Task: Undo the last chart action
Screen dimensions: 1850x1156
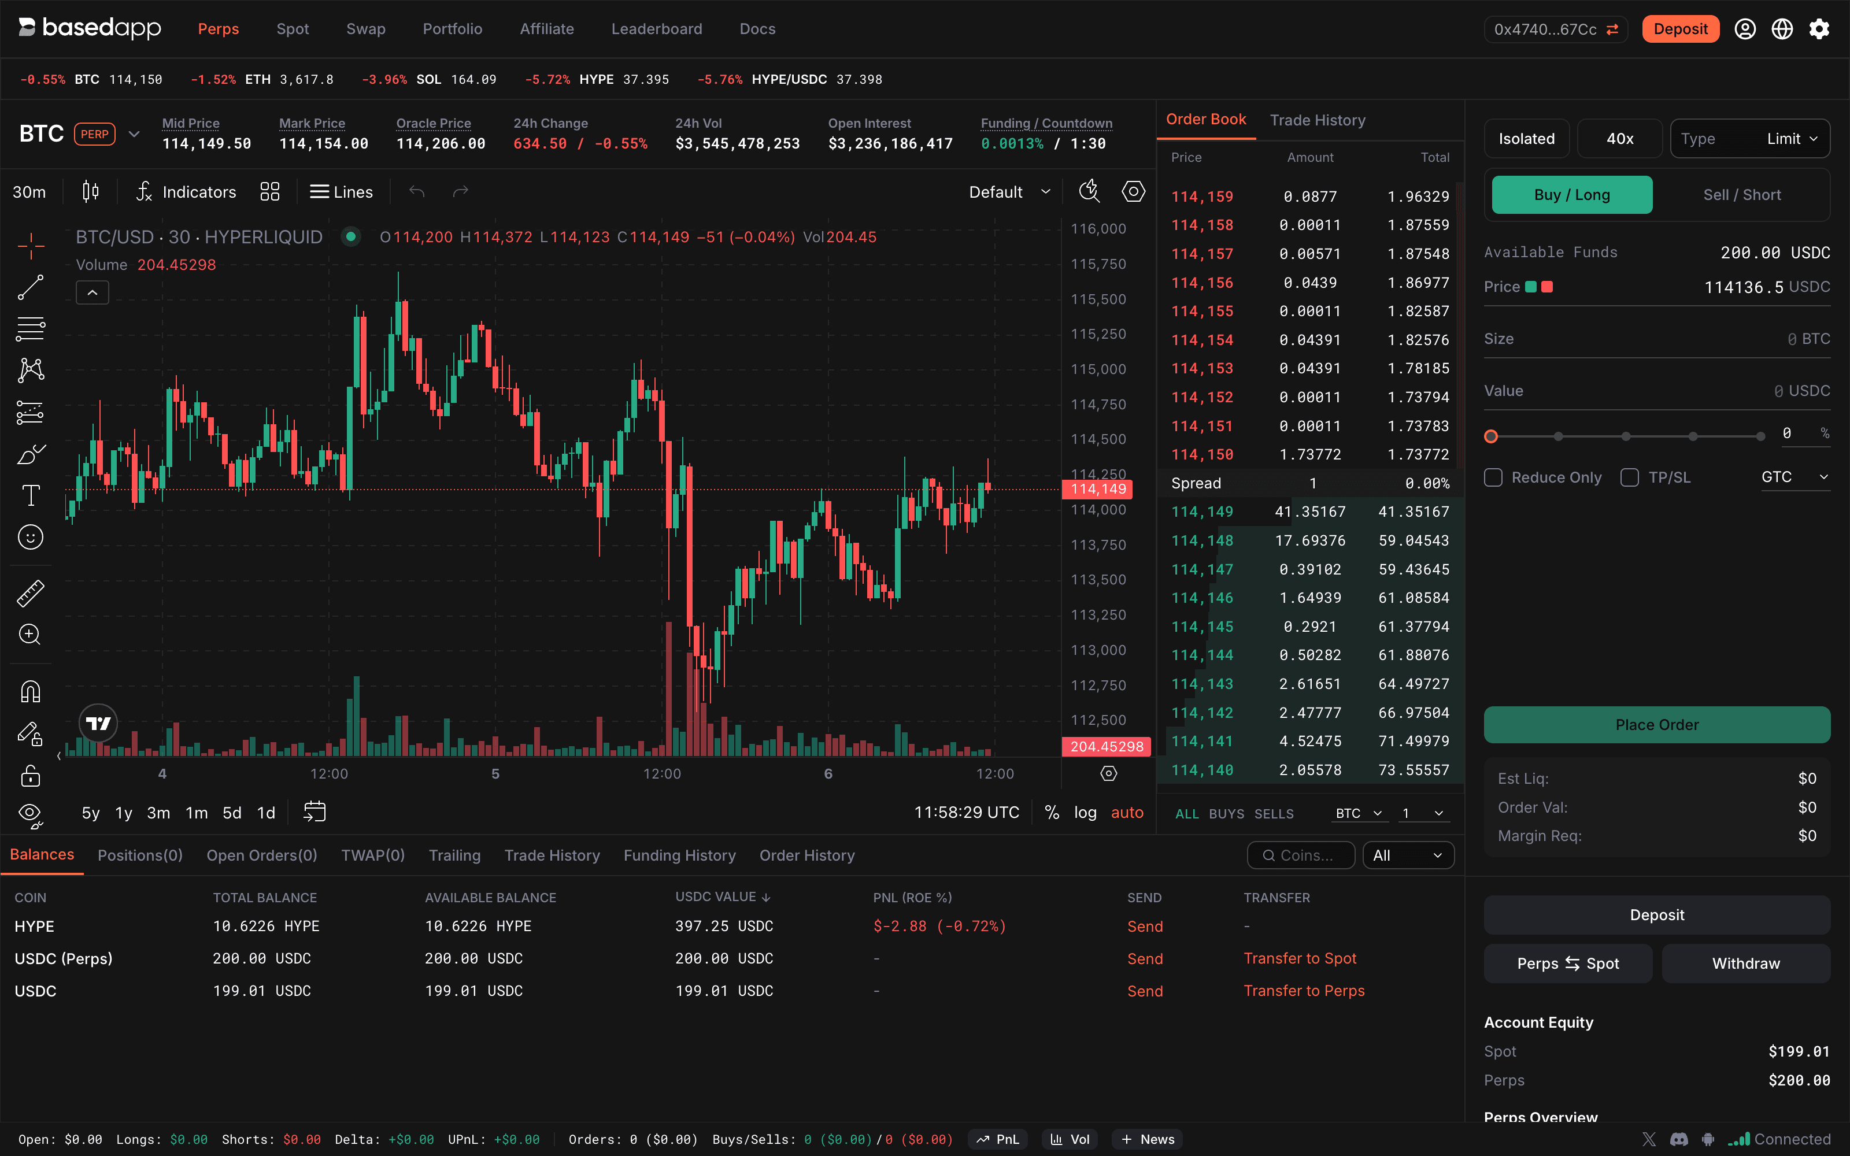Action: click(x=417, y=191)
